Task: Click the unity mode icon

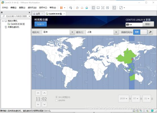Action: point(107,8)
